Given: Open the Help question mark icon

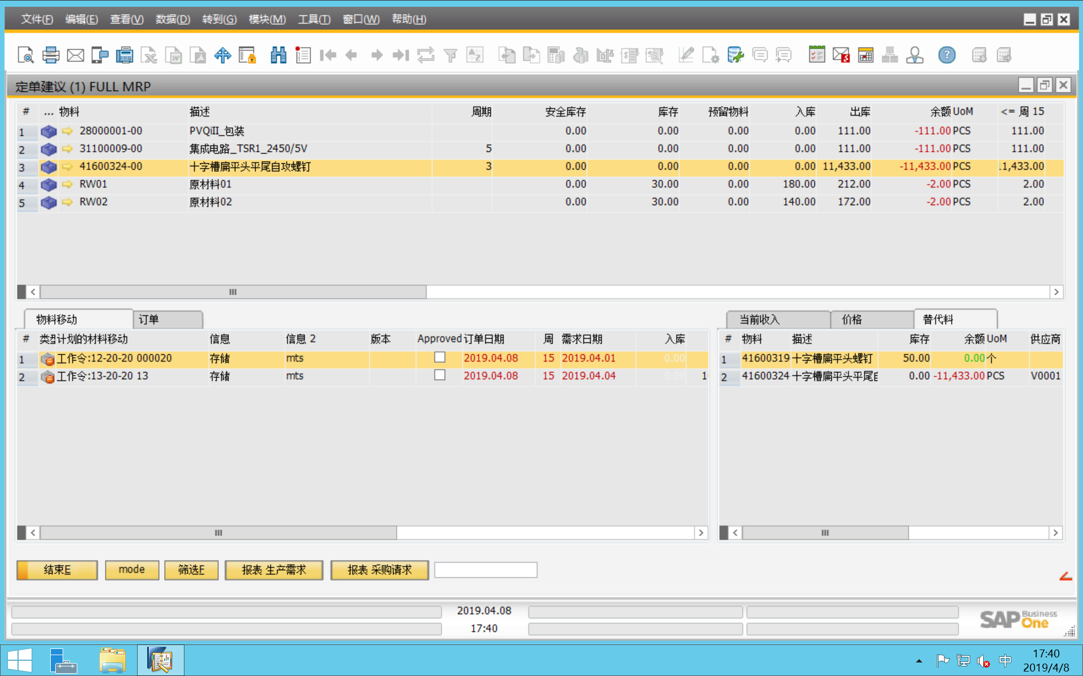Looking at the screenshot, I should 947,55.
